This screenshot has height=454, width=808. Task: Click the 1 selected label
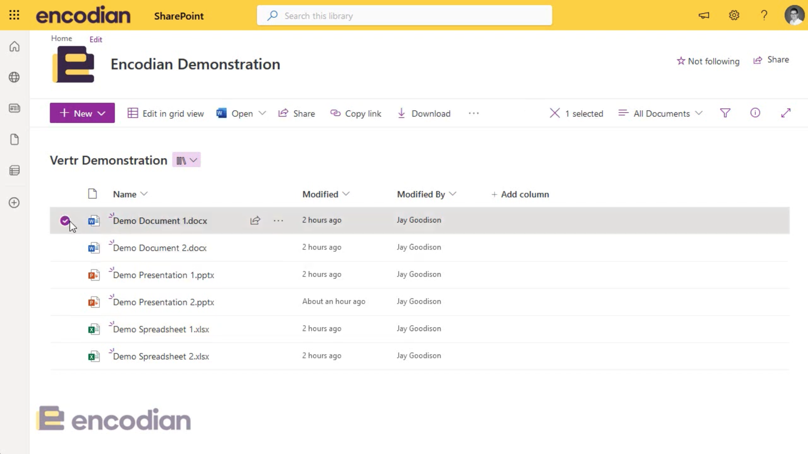coord(584,113)
